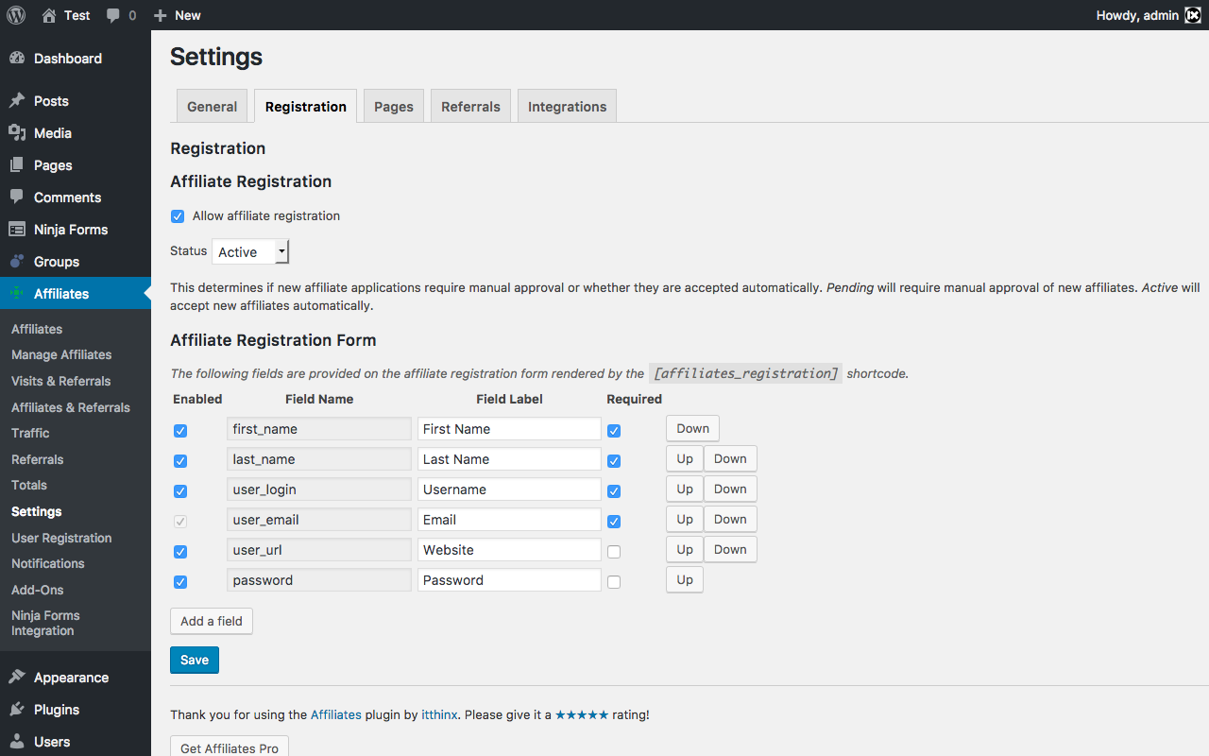Move the user_url field Down

(730, 550)
